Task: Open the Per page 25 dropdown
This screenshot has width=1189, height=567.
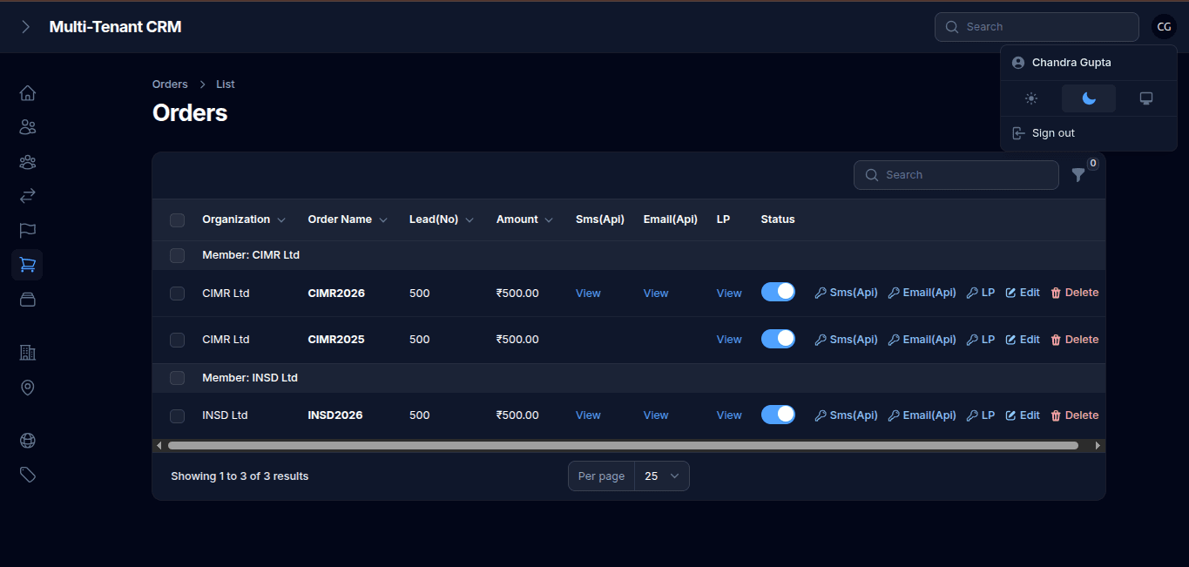Action: [662, 476]
